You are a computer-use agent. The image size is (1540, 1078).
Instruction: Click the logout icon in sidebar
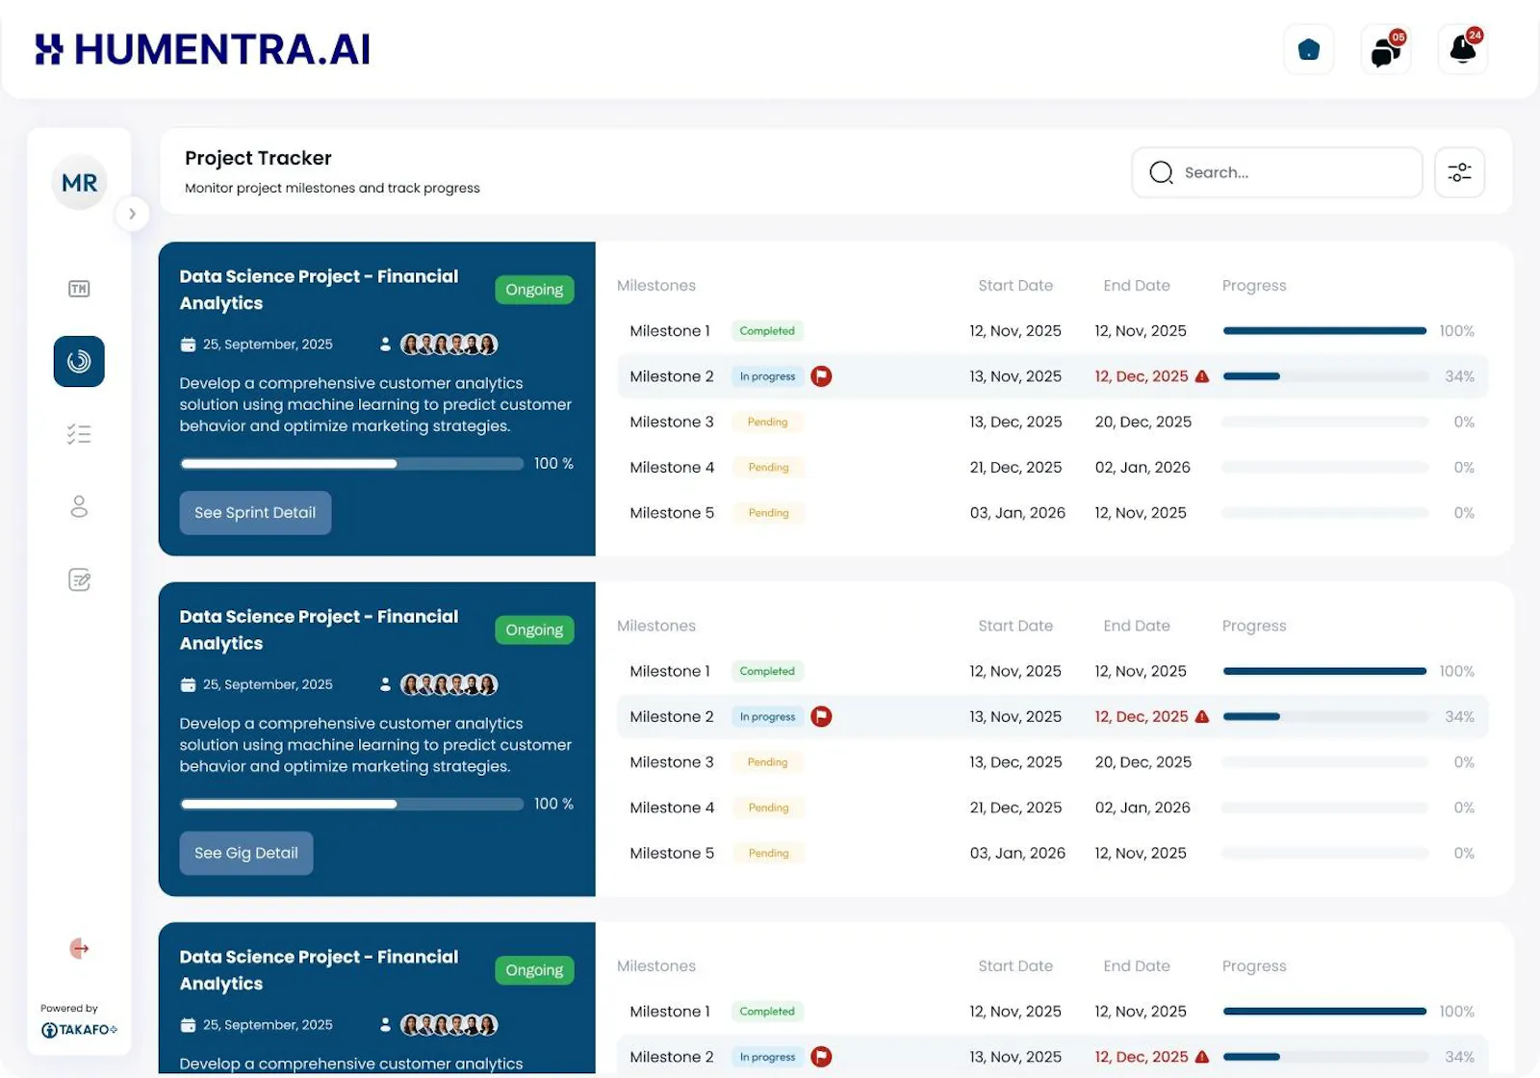click(79, 949)
